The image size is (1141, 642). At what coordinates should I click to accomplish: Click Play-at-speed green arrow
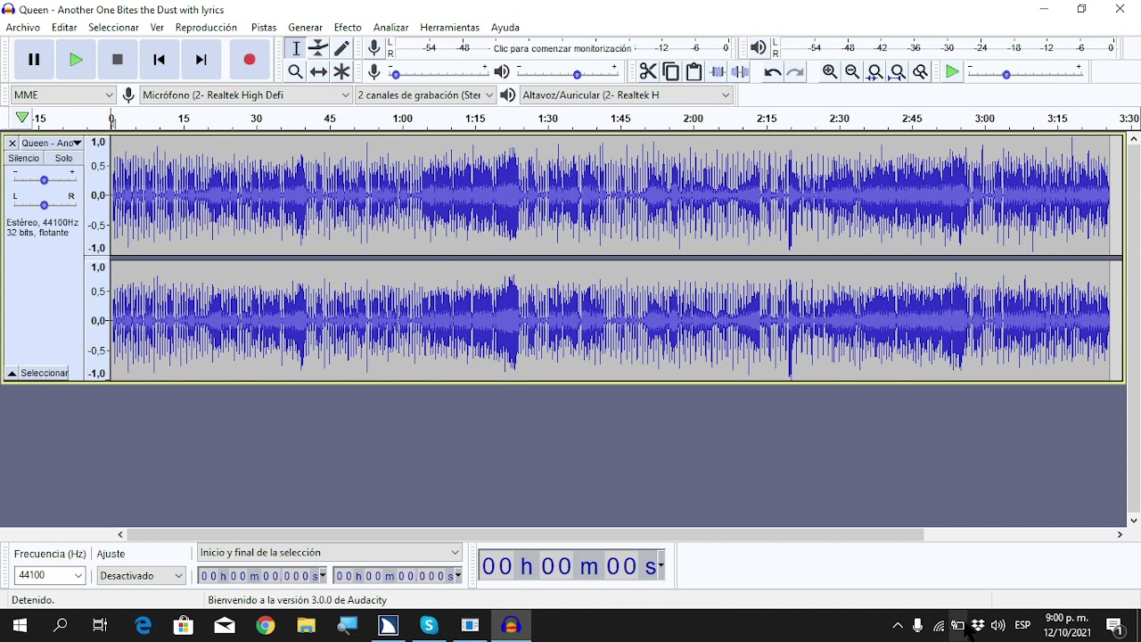tap(953, 71)
